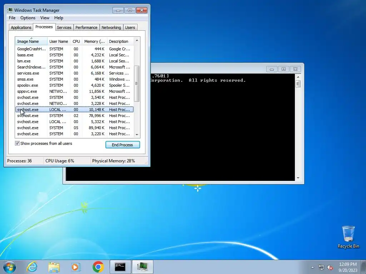Viewport: 366px width, 274px height.
Task: Open Windows Media Player from taskbar
Action: (76, 267)
